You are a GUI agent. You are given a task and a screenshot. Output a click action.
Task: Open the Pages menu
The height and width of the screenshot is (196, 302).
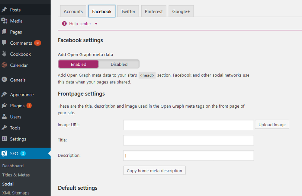click(25, 32)
